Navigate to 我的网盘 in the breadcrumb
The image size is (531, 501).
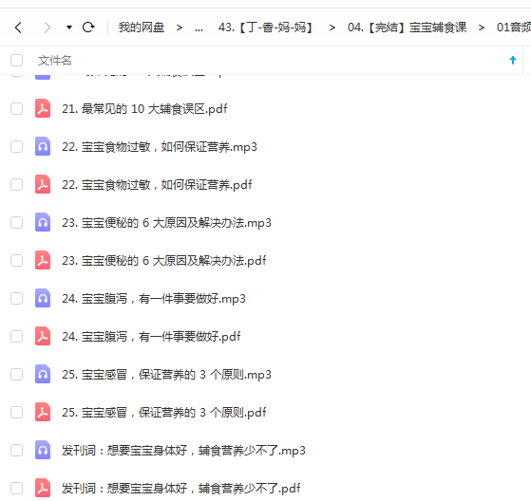click(x=142, y=28)
